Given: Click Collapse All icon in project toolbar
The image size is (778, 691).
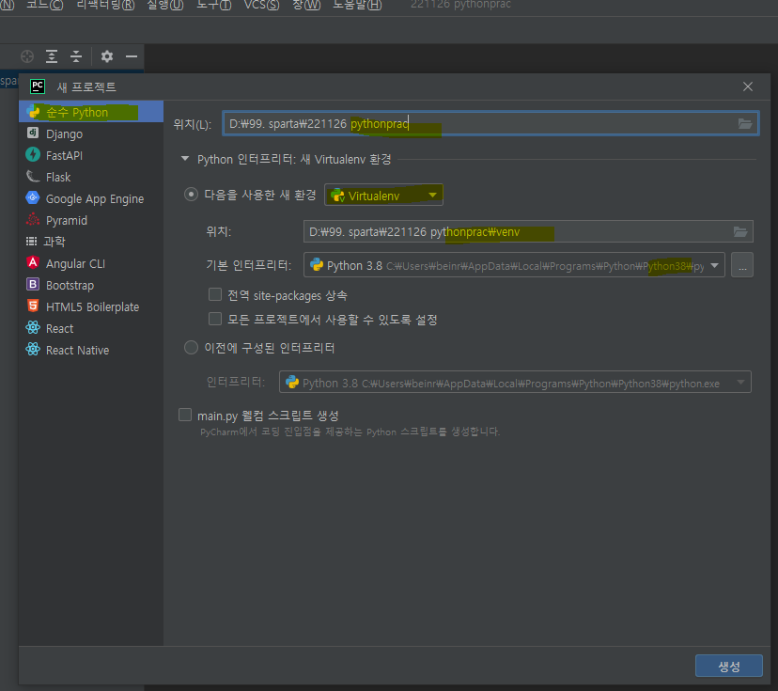Looking at the screenshot, I should point(76,56).
